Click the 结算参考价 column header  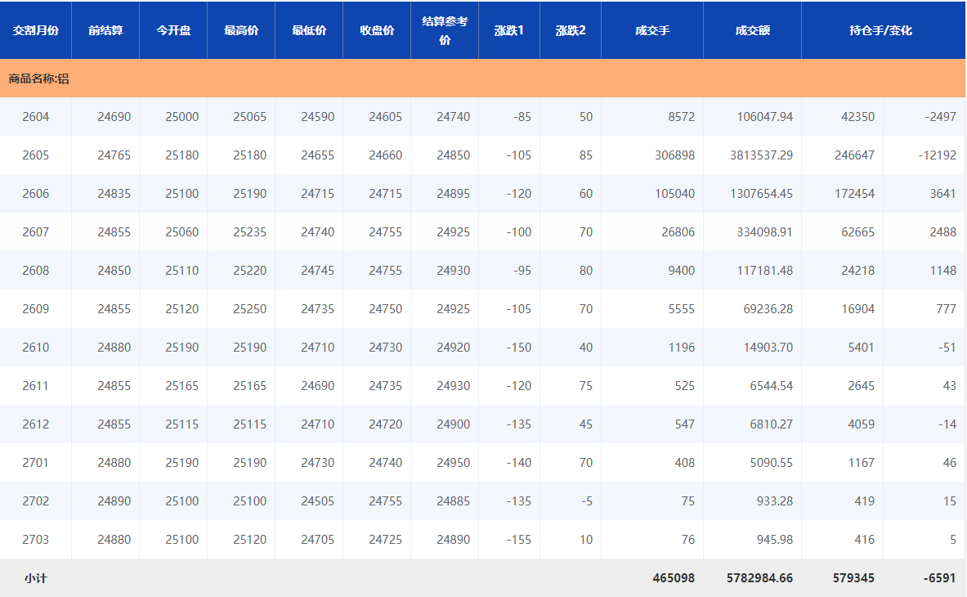coord(445,30)
